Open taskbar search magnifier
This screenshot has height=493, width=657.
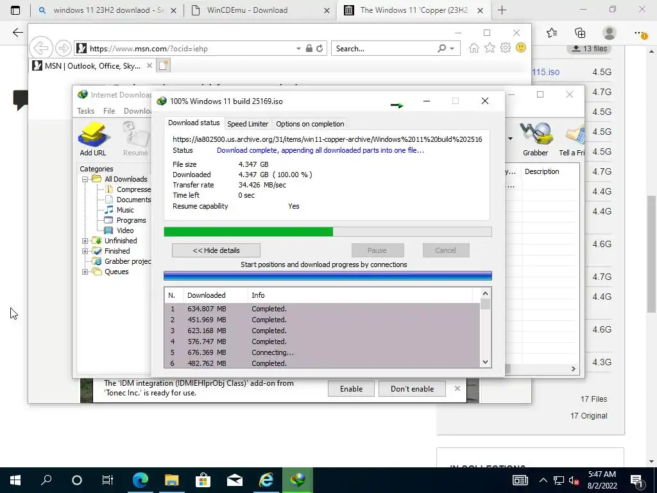coord(46,480)
